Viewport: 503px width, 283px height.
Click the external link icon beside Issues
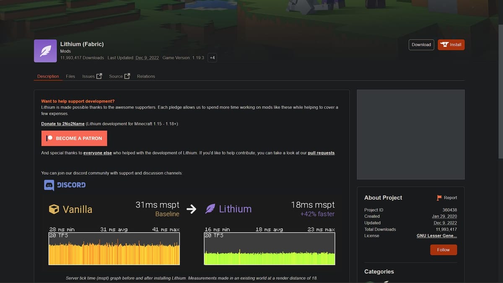[99, 76]
